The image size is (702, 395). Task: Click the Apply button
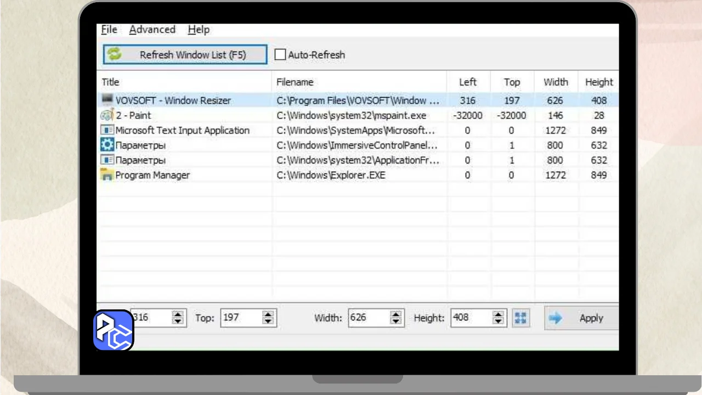(581, 318)
